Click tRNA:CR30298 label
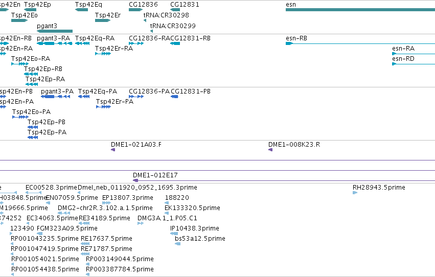 coord(166,15)
